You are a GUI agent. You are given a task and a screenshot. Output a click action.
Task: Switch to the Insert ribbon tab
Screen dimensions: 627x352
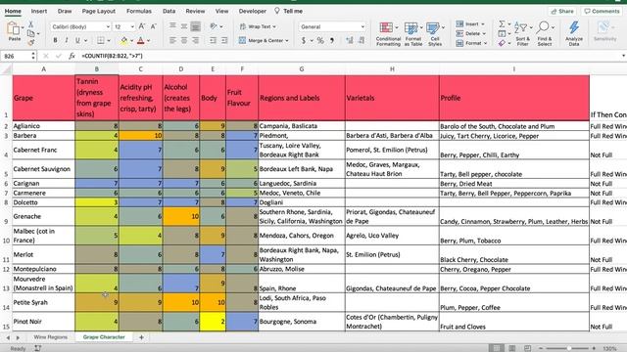pyautogui.click(x=39, y=11)
